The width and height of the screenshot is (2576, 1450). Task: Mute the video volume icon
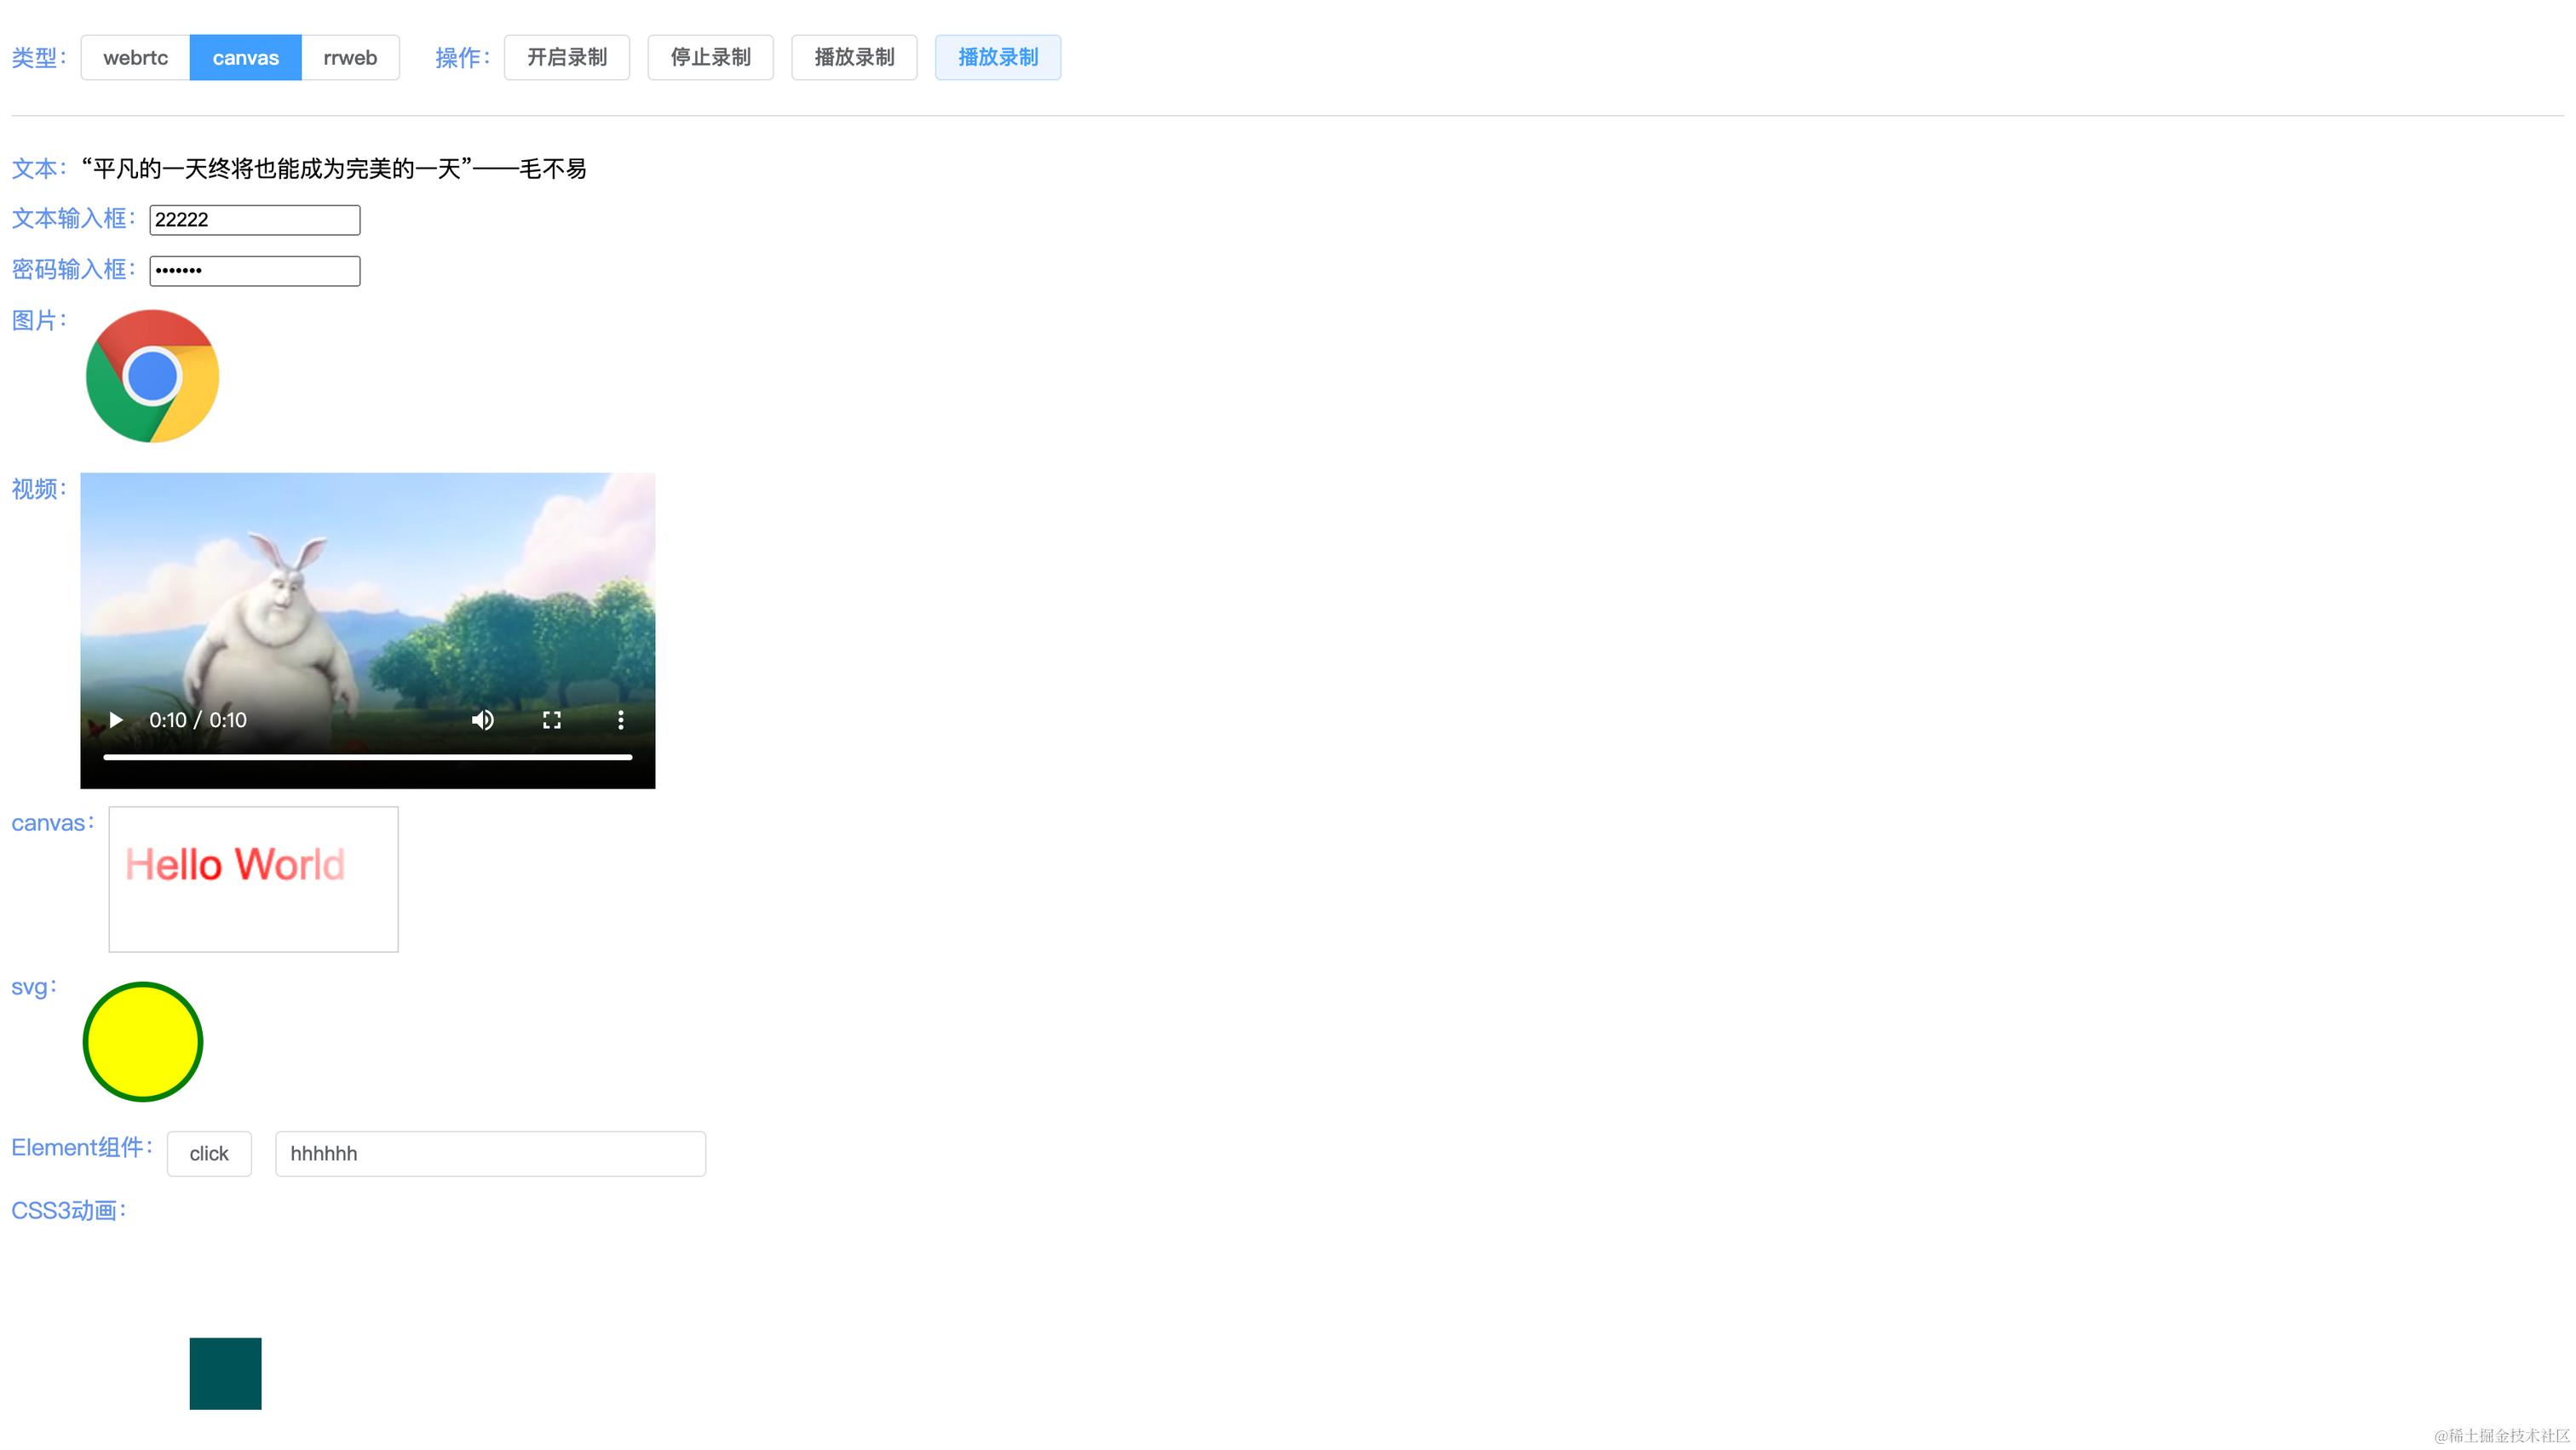483,719
